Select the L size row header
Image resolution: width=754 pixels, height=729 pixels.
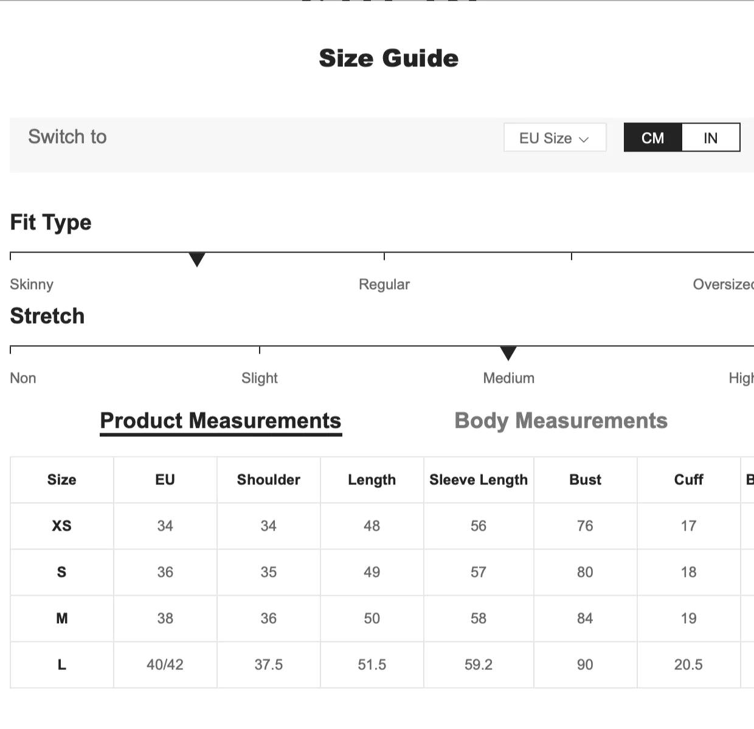tap(61, 664)
